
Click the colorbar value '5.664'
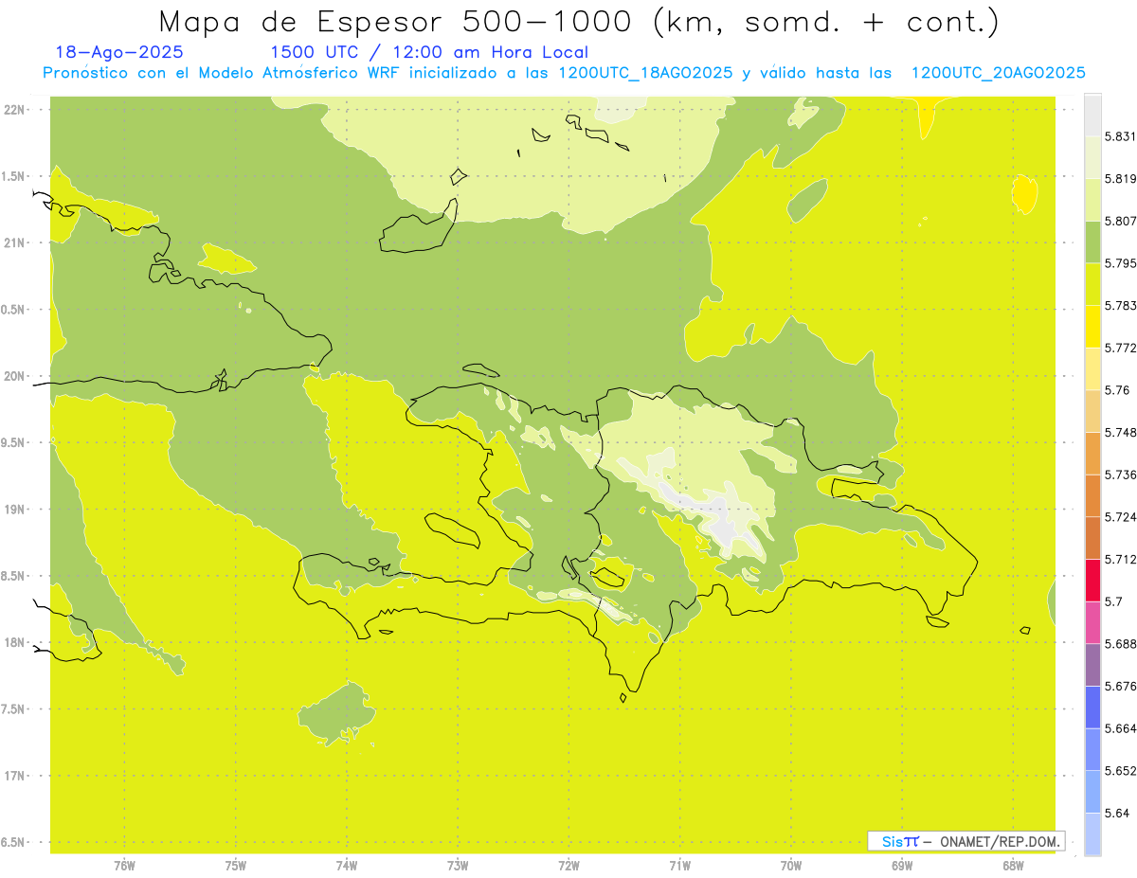point(1120,728)
